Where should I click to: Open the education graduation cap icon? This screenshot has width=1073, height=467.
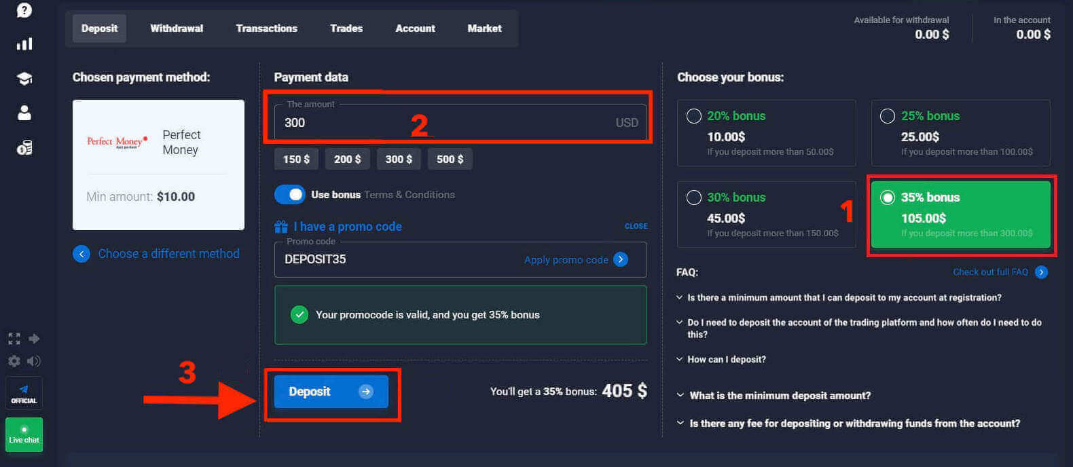point(24,79)
